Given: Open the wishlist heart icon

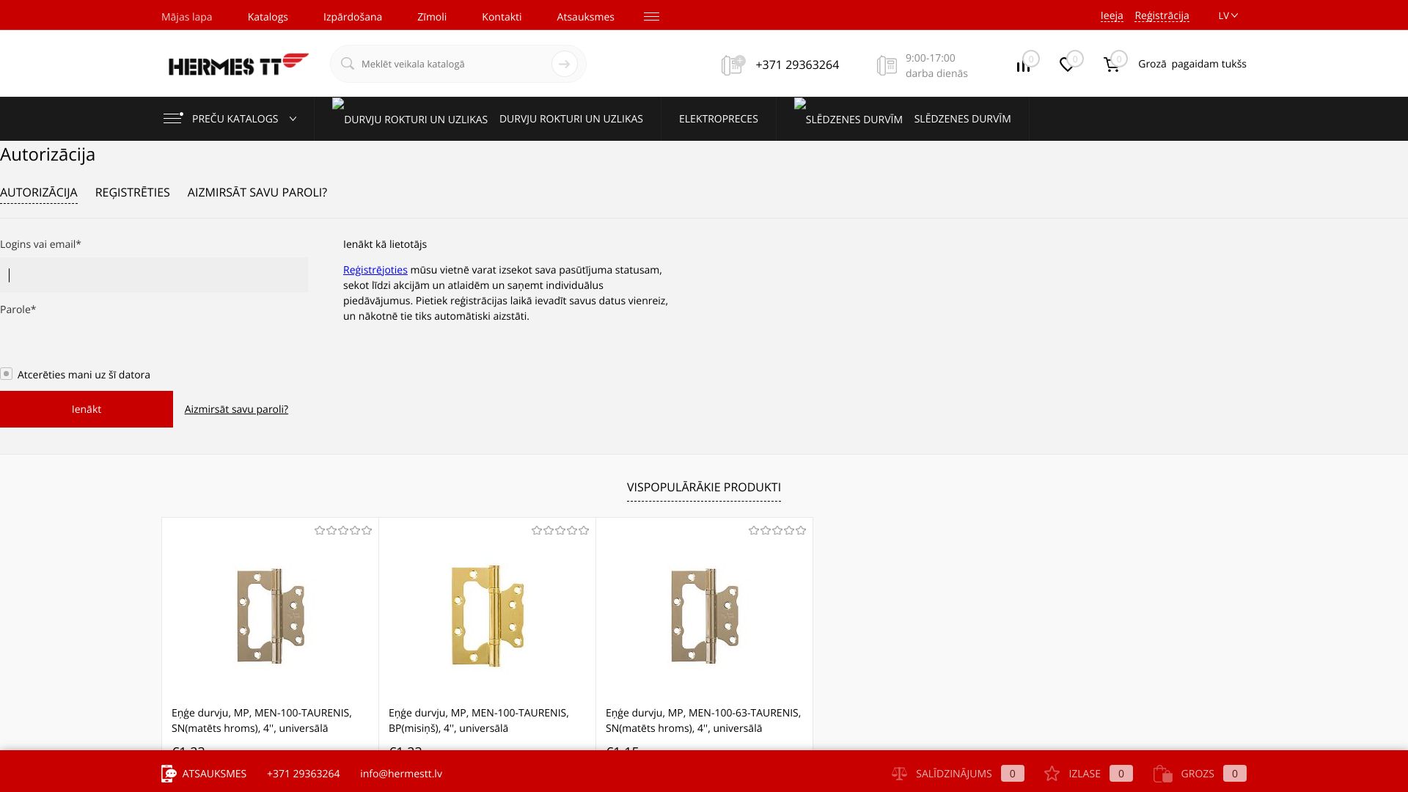Looking at the screenshot, I should click(x=1067, y=65).
